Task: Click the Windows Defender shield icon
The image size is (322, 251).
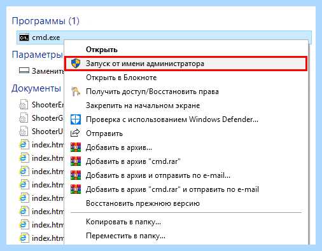Action: (76, 119)
